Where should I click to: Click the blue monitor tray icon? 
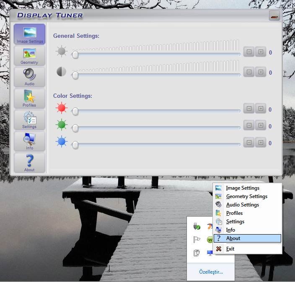tap(210, 253)
